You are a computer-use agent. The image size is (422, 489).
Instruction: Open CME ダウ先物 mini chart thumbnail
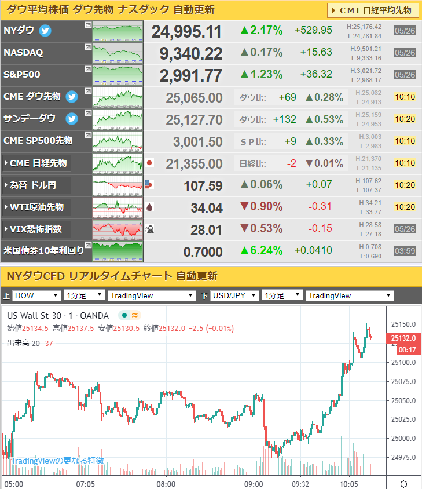[118, 97]
